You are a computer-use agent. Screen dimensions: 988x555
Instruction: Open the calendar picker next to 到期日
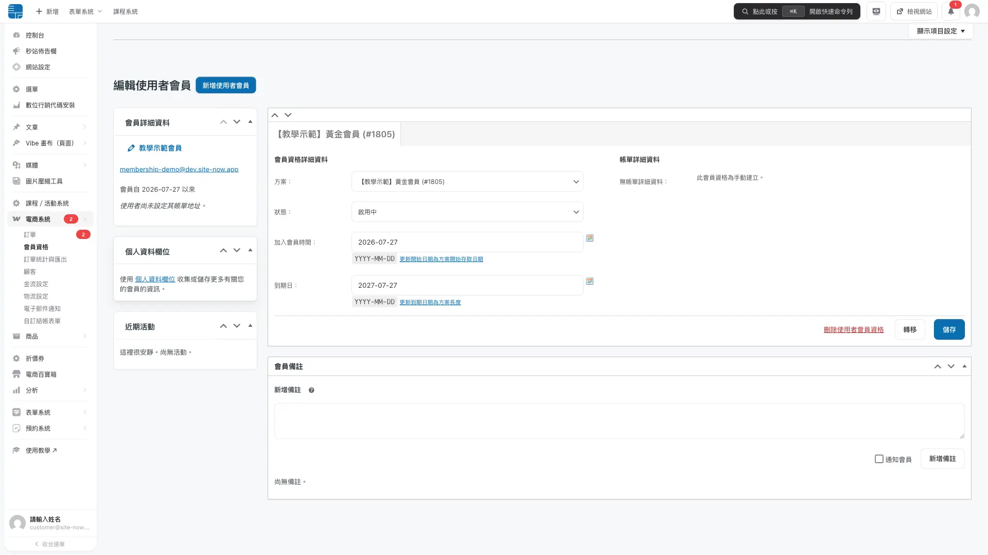(x=590, y=281)
